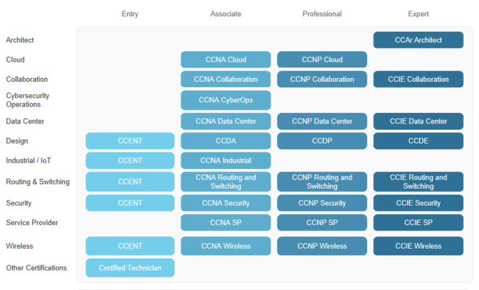Click CCENT in the Routing & Switching row
This screenshot has width=479, height=290.
(x=130, y=181)
